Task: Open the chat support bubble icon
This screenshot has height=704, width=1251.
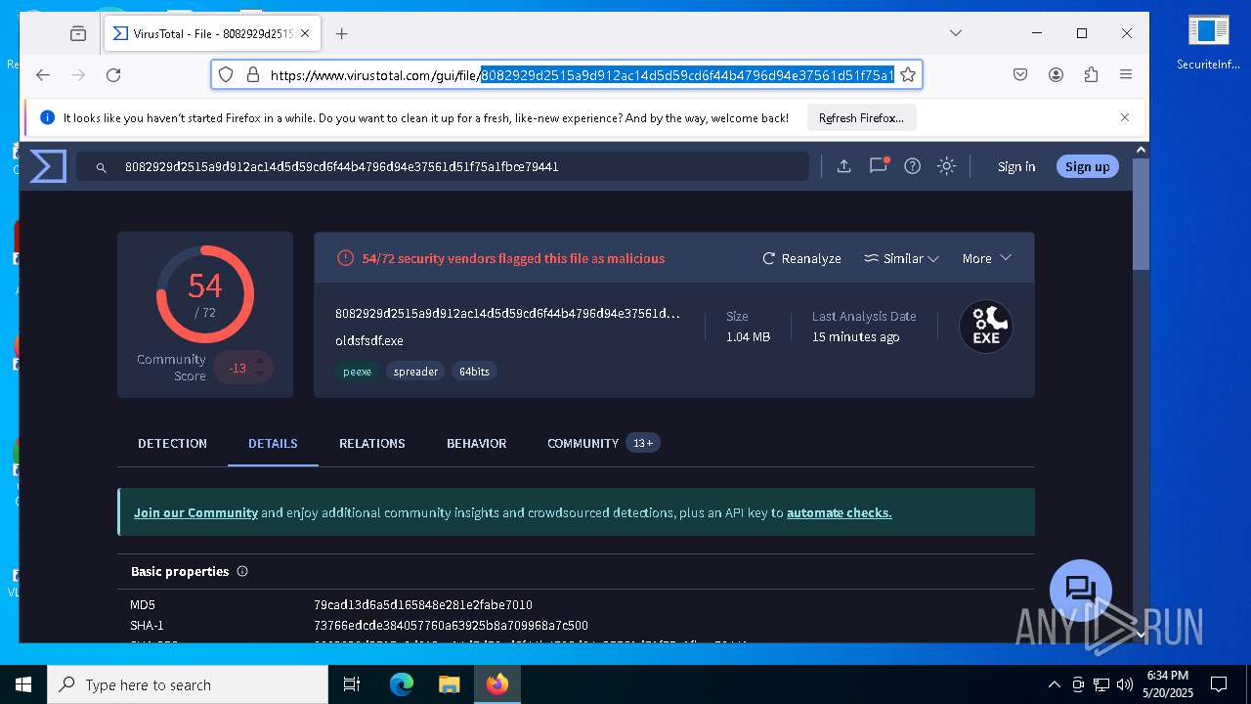Action: coord(1080,590)
